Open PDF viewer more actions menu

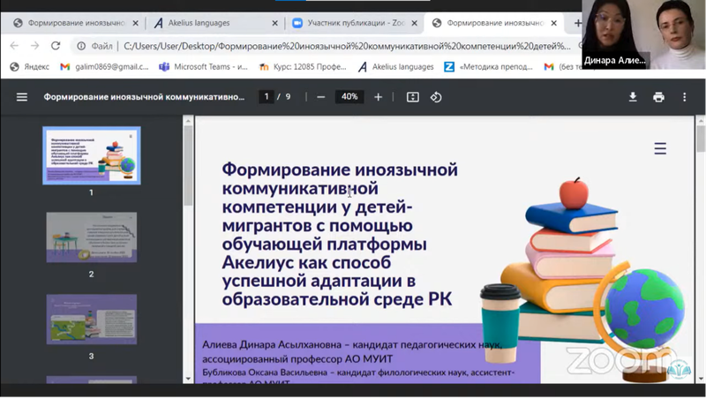[685, 97]
